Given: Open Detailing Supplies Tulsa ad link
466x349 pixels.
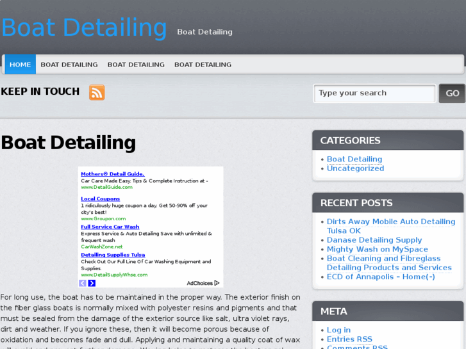Looking at the screenshot, I should (113, 255).
